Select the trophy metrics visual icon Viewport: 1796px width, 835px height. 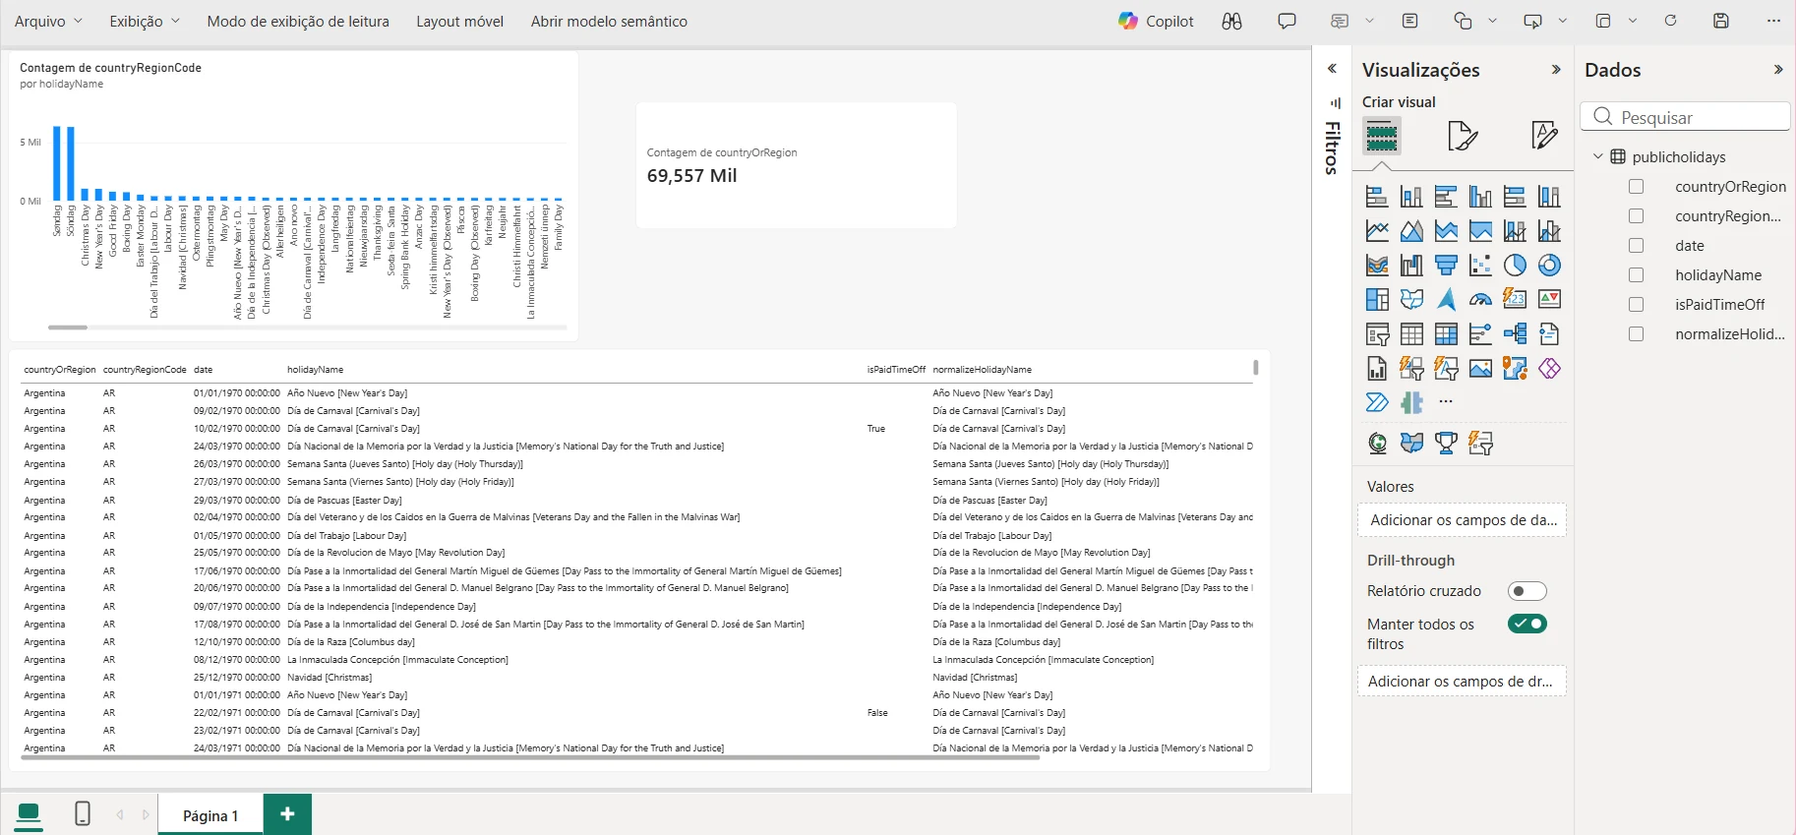click(x=1446, y=443)
